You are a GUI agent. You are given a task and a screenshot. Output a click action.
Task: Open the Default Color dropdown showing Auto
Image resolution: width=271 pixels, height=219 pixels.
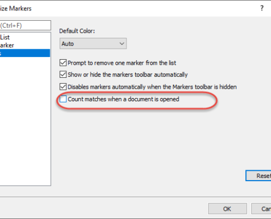(93, 44)
